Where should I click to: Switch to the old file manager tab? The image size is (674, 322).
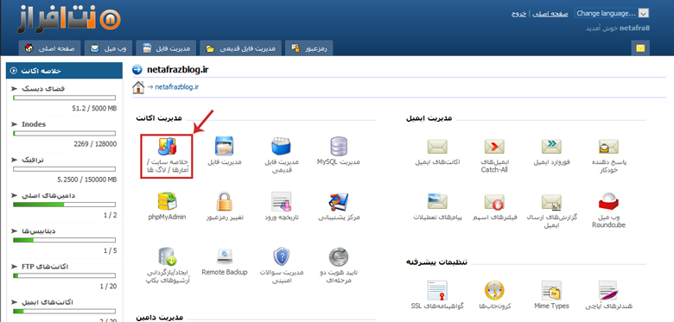(241, 48)
